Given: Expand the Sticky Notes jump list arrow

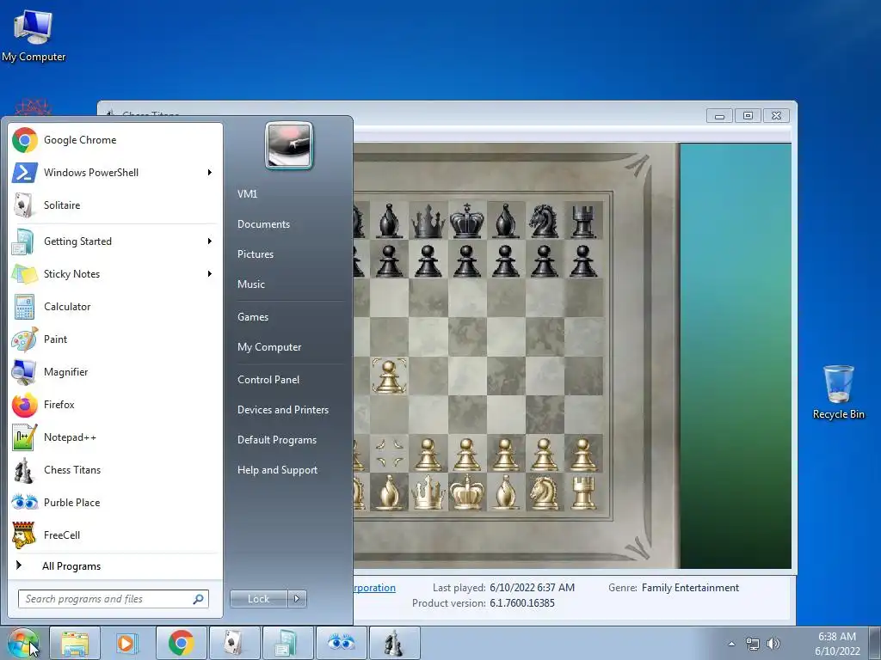Looking at the screenshot, I should point(210,274).
